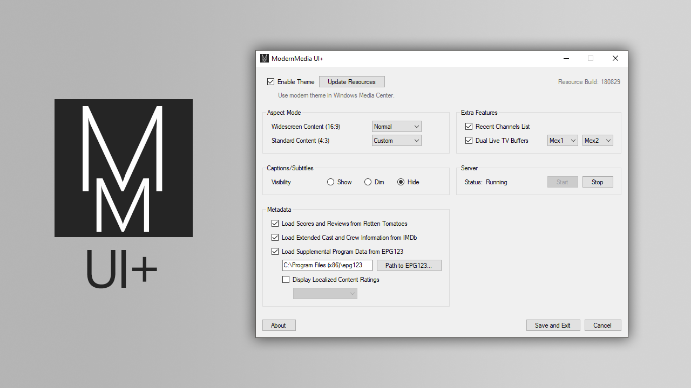Expand the Standard Content Custom dropdown
Screen dimensions: 691x388
pyautogui.click(x=397, y=141)
